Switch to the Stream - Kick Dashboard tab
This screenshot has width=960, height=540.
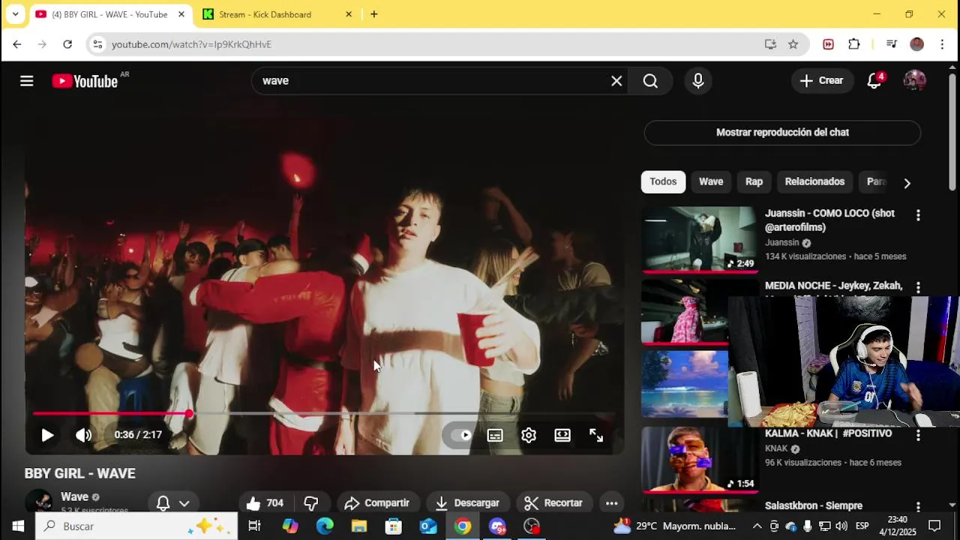276,14
